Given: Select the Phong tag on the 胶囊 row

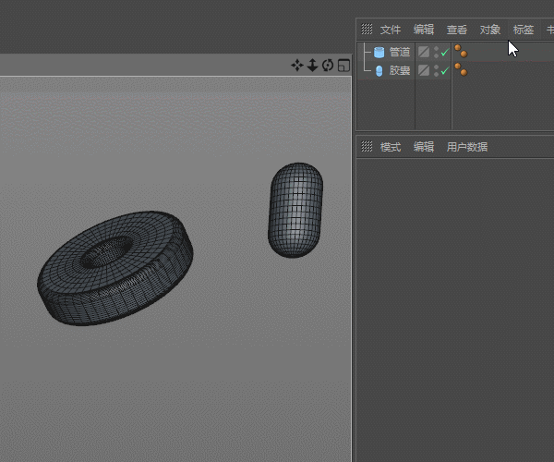Looking at the screenshot, I should click(x=460, y=70).
